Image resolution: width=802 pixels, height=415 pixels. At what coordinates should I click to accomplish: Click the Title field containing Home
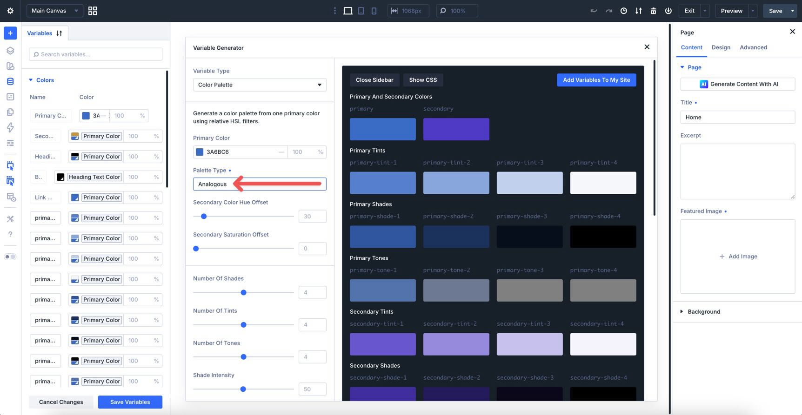click(737, 117)
